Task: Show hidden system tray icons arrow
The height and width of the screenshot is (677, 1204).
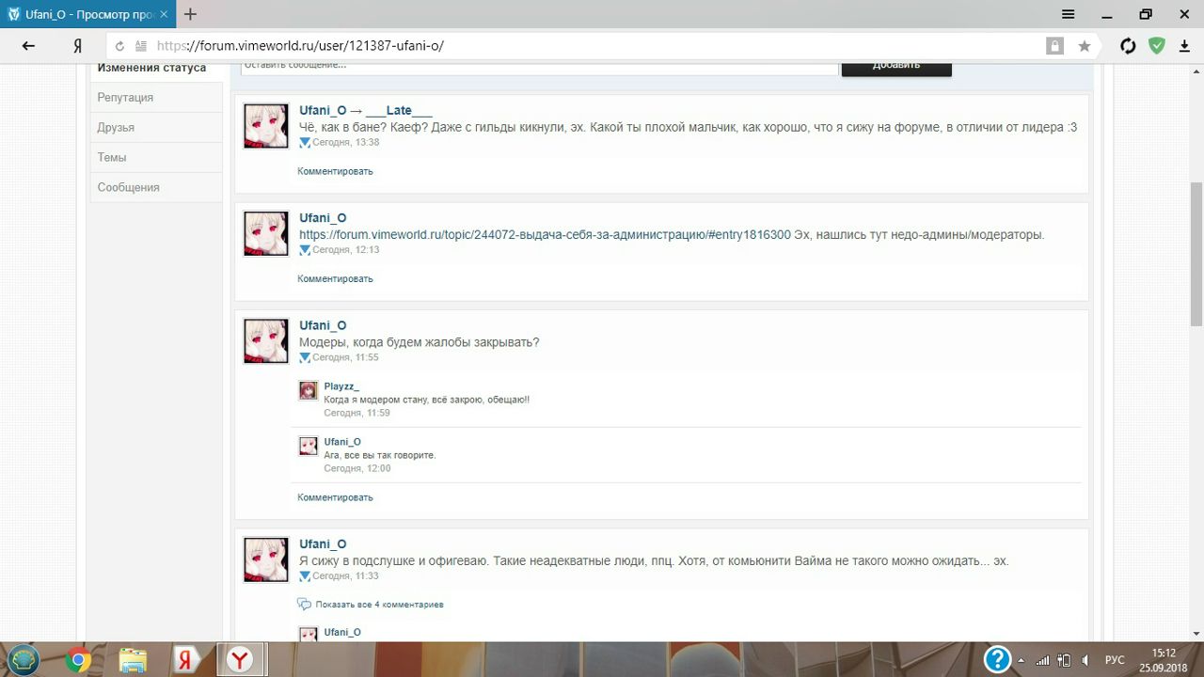Action: click(x=1023, y=660)
